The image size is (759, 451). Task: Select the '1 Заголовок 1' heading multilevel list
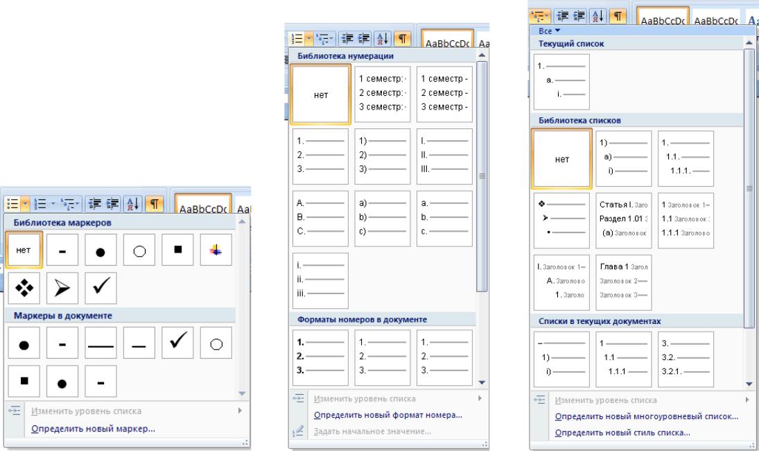[686, 221]
